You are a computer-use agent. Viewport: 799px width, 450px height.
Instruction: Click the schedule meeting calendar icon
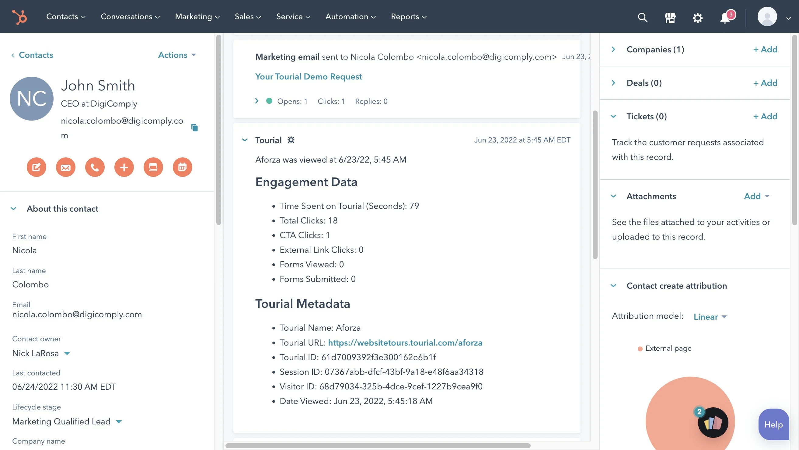tap(182, 167)
